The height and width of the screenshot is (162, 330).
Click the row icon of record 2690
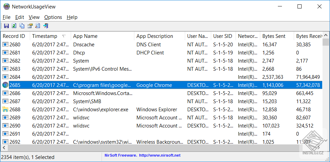point(5,126)
